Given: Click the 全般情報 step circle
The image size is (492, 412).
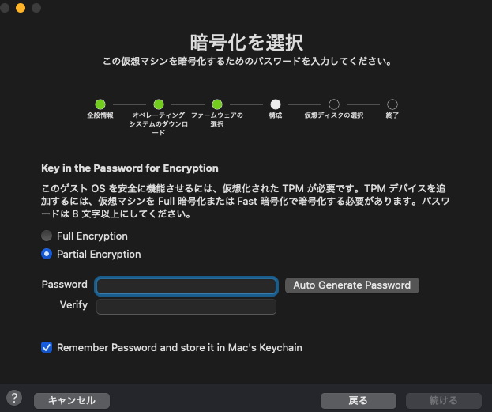Looking at the screenshot, I should 100,104.
